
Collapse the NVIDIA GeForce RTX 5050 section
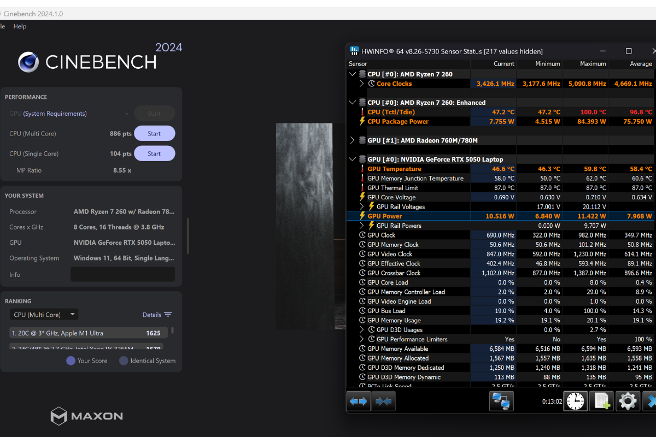click(x=352, y=160)
